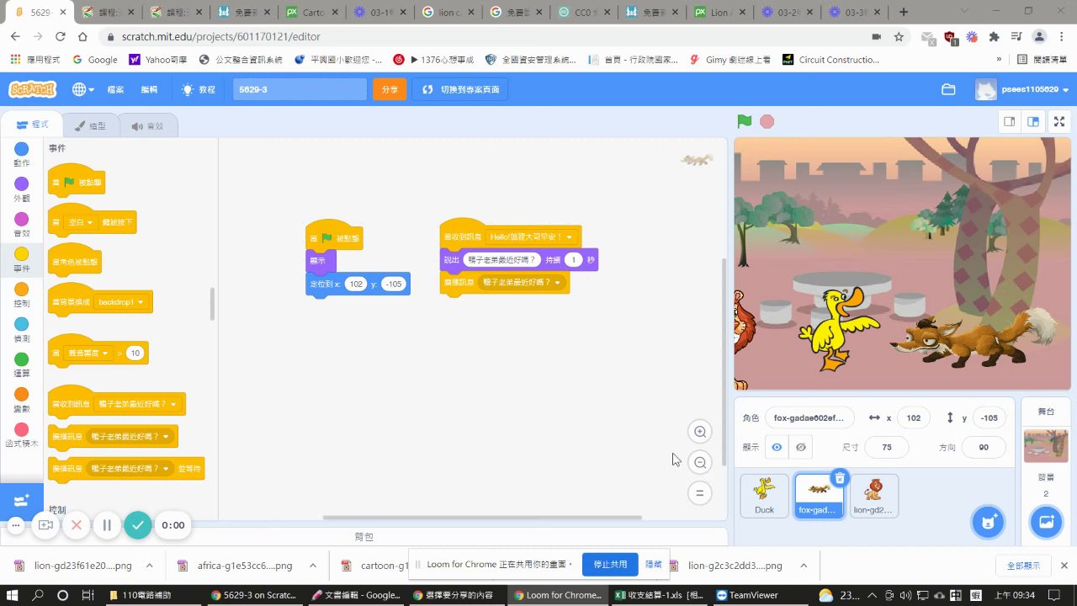Click the sprite direction field 90
The image size is (1077, 606).
tap(984, 447)
